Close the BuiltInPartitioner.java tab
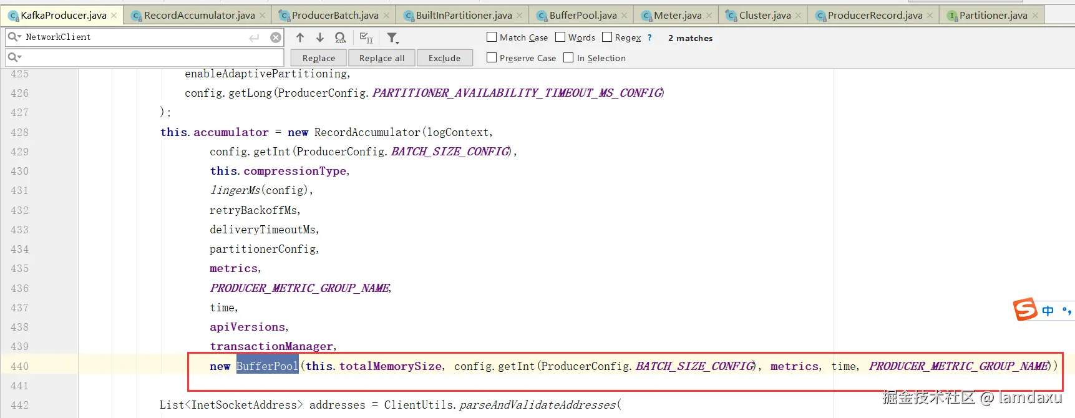 (x=519, y=16)
